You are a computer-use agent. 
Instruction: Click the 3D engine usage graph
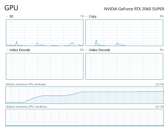(45, 33)
